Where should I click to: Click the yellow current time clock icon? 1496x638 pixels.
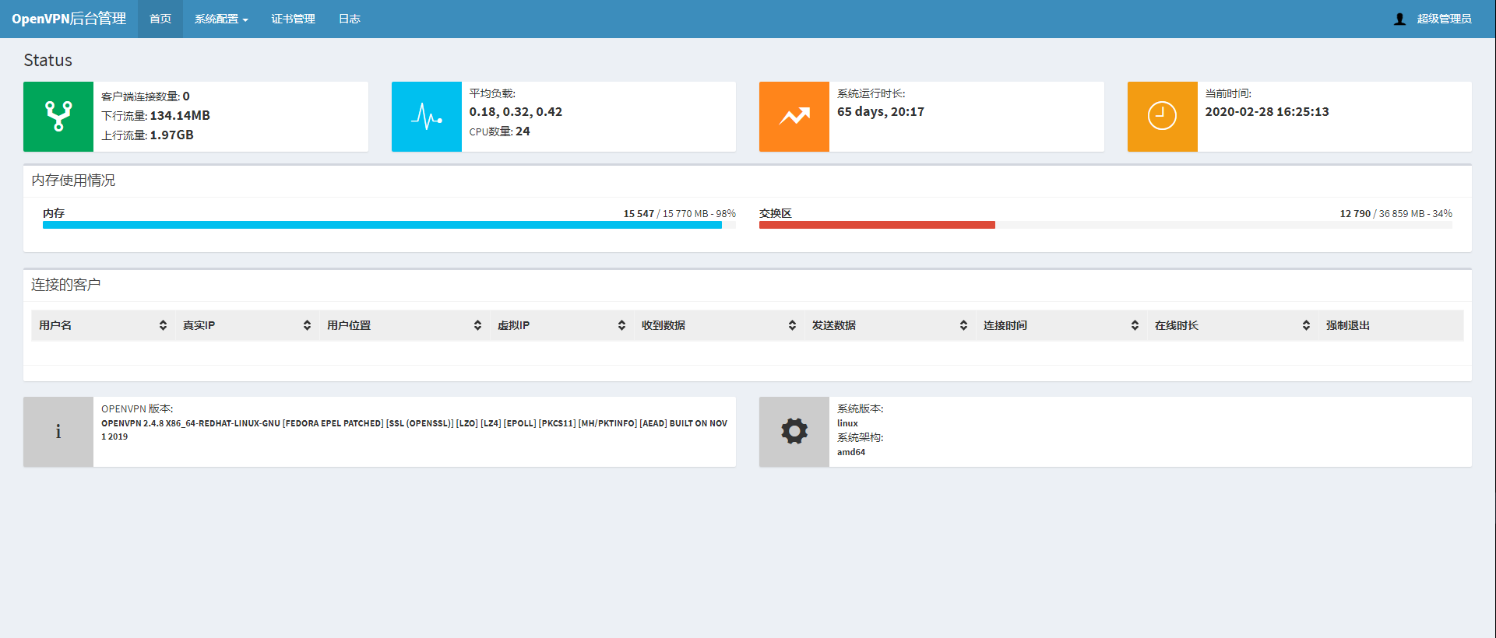[1162, 117]
